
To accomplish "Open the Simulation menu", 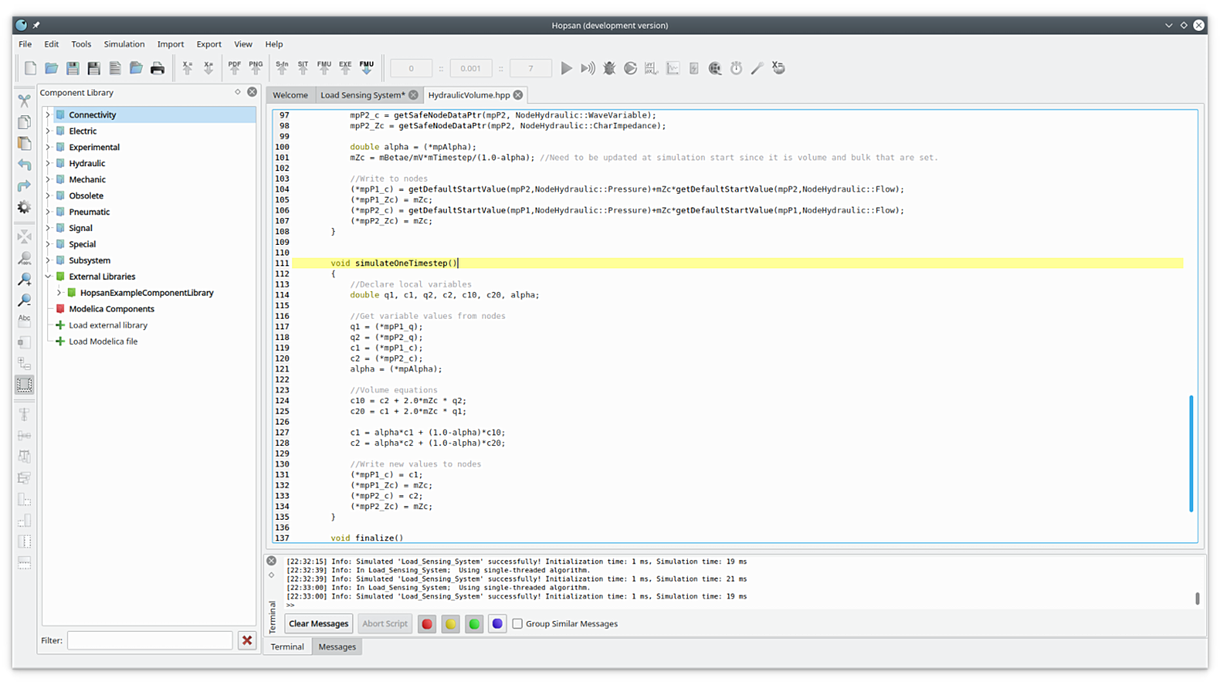I will [124, 45].
